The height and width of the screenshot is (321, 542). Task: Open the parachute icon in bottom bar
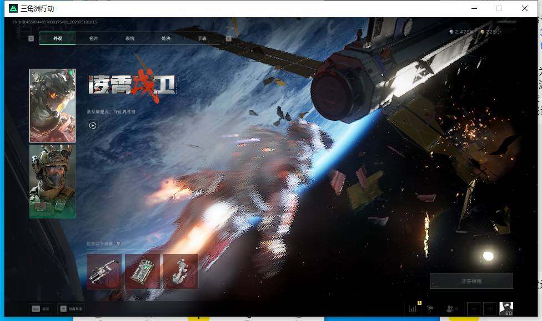point(430,309)
